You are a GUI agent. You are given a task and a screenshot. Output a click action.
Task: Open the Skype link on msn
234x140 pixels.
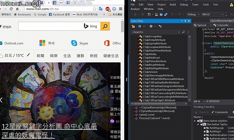point(80,43)
